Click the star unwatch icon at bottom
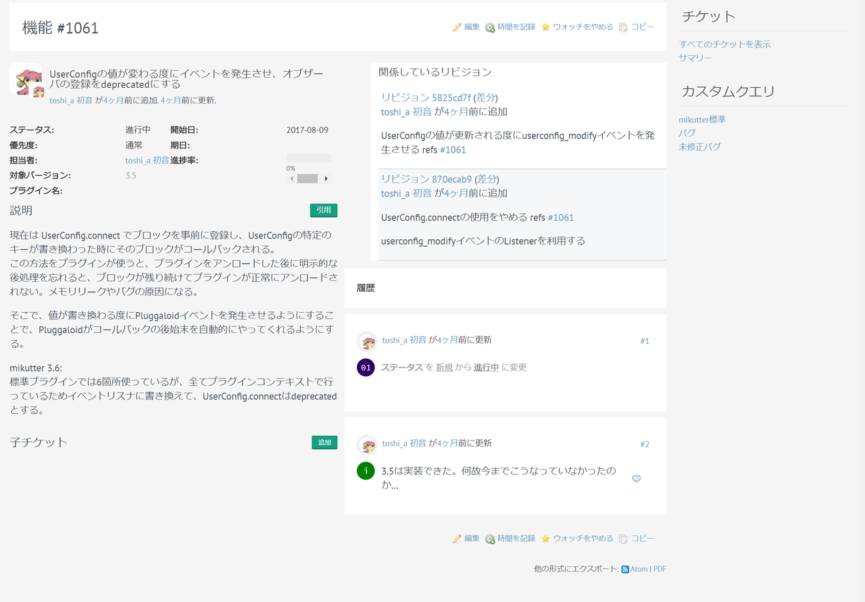The height and width of the screenshot is (602, 865). point(545,539)
